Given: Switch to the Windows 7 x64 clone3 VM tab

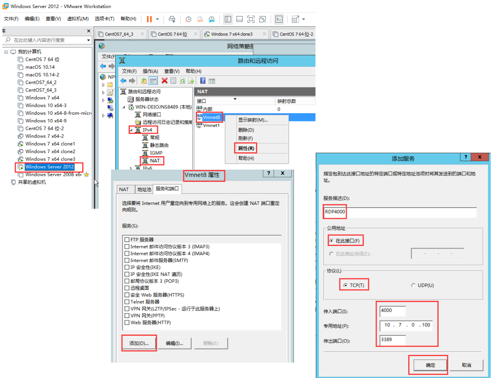Looking at the screenshot, I should click(x=236, y=34).
